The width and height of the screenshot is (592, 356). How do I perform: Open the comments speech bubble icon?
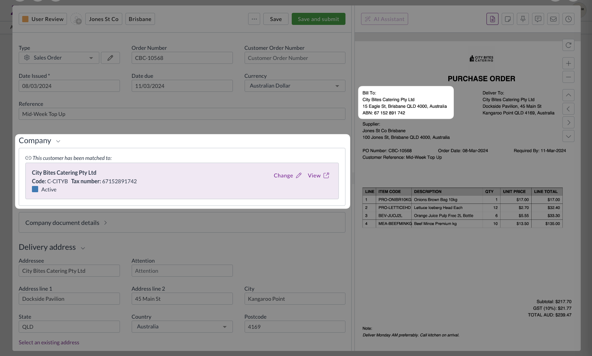pos(538,19)
